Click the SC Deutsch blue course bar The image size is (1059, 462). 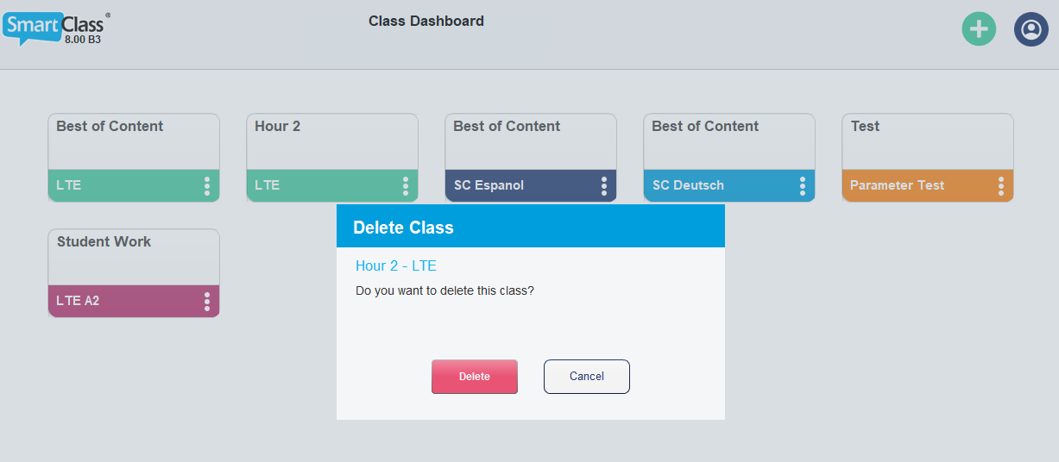click(x=729, y=185)
